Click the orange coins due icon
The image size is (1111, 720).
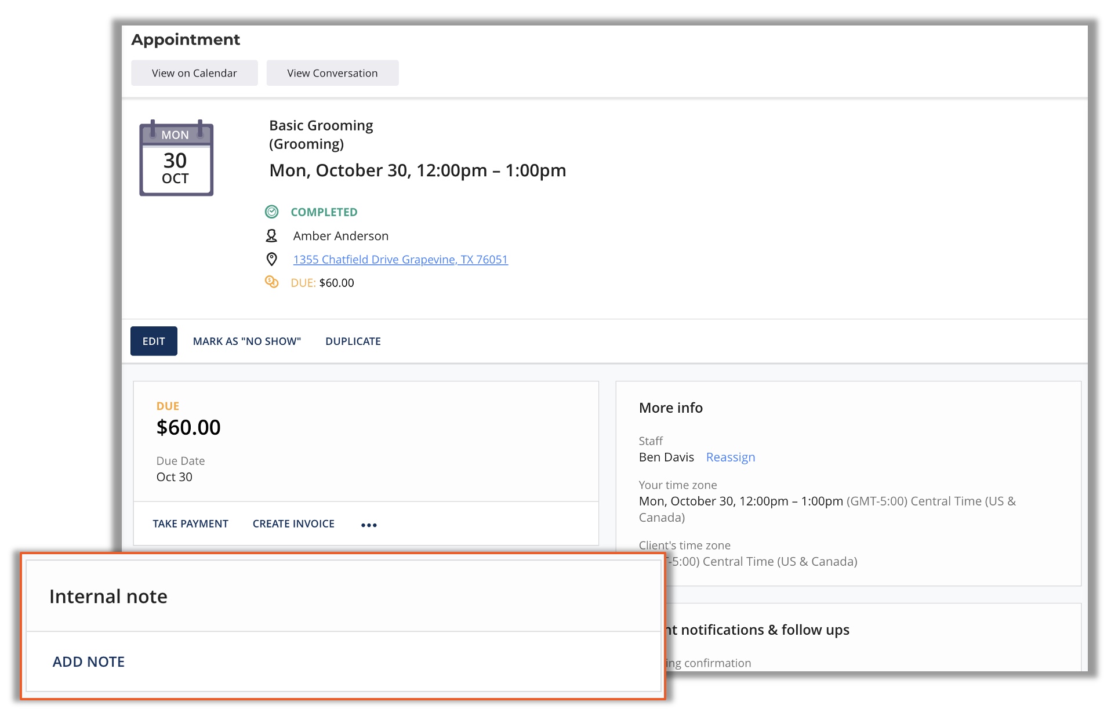tap(271, 282)
